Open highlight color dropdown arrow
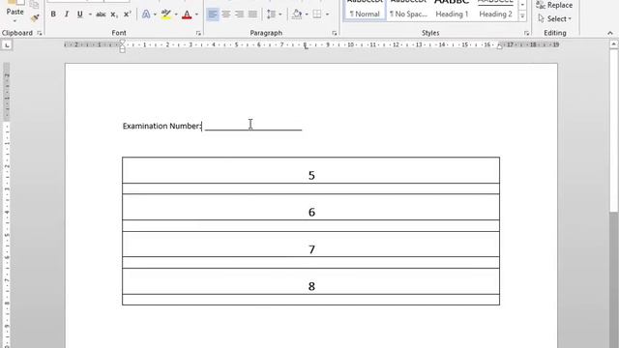Screen dimensions: 619x348 click(x=176, y=14)
